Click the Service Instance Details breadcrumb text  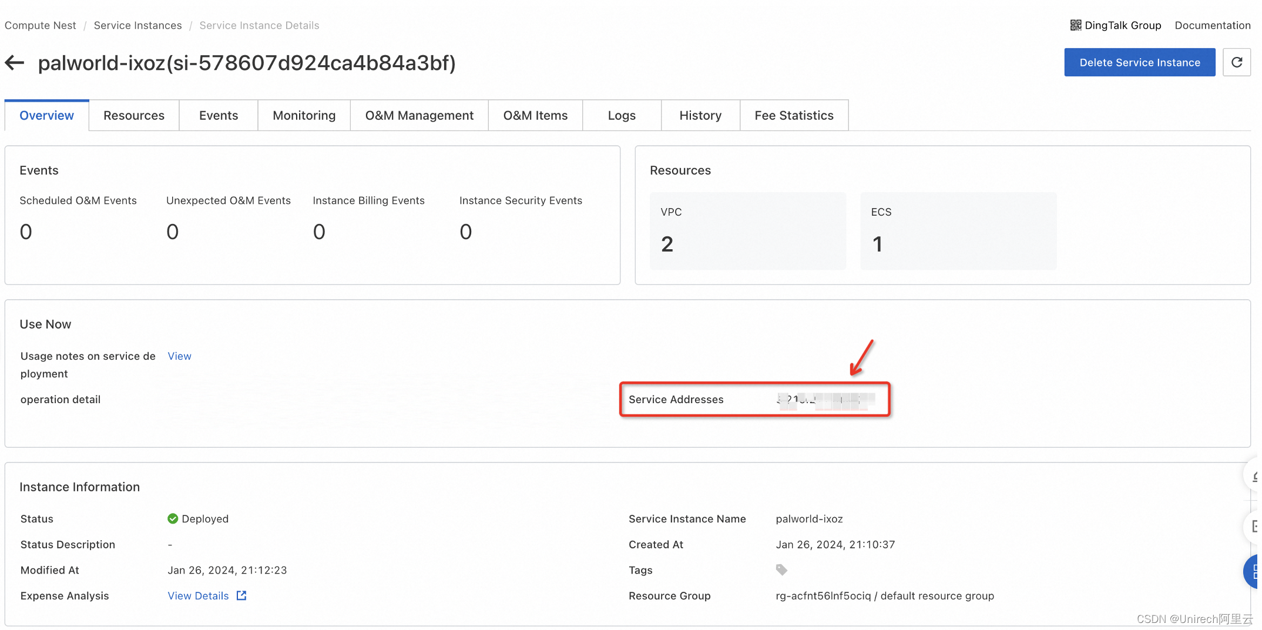click(259, 25)
